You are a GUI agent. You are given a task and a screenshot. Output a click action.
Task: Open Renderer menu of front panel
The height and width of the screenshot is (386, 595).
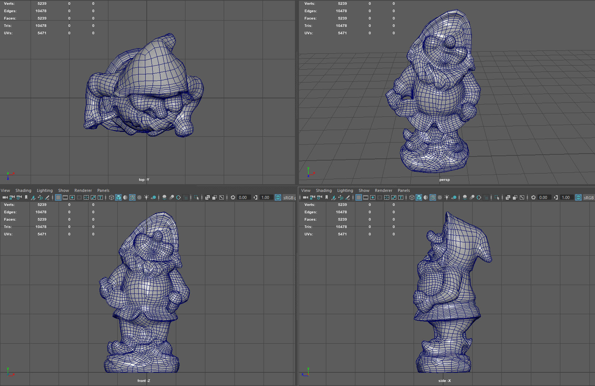point(83,190)
